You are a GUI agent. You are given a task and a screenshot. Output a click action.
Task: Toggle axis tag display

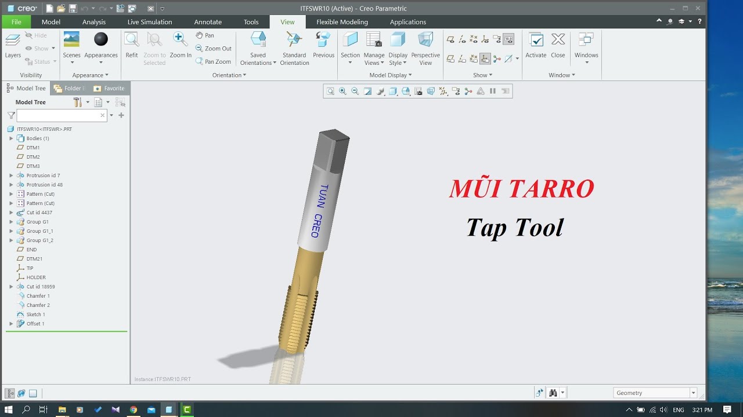[462, 58]
